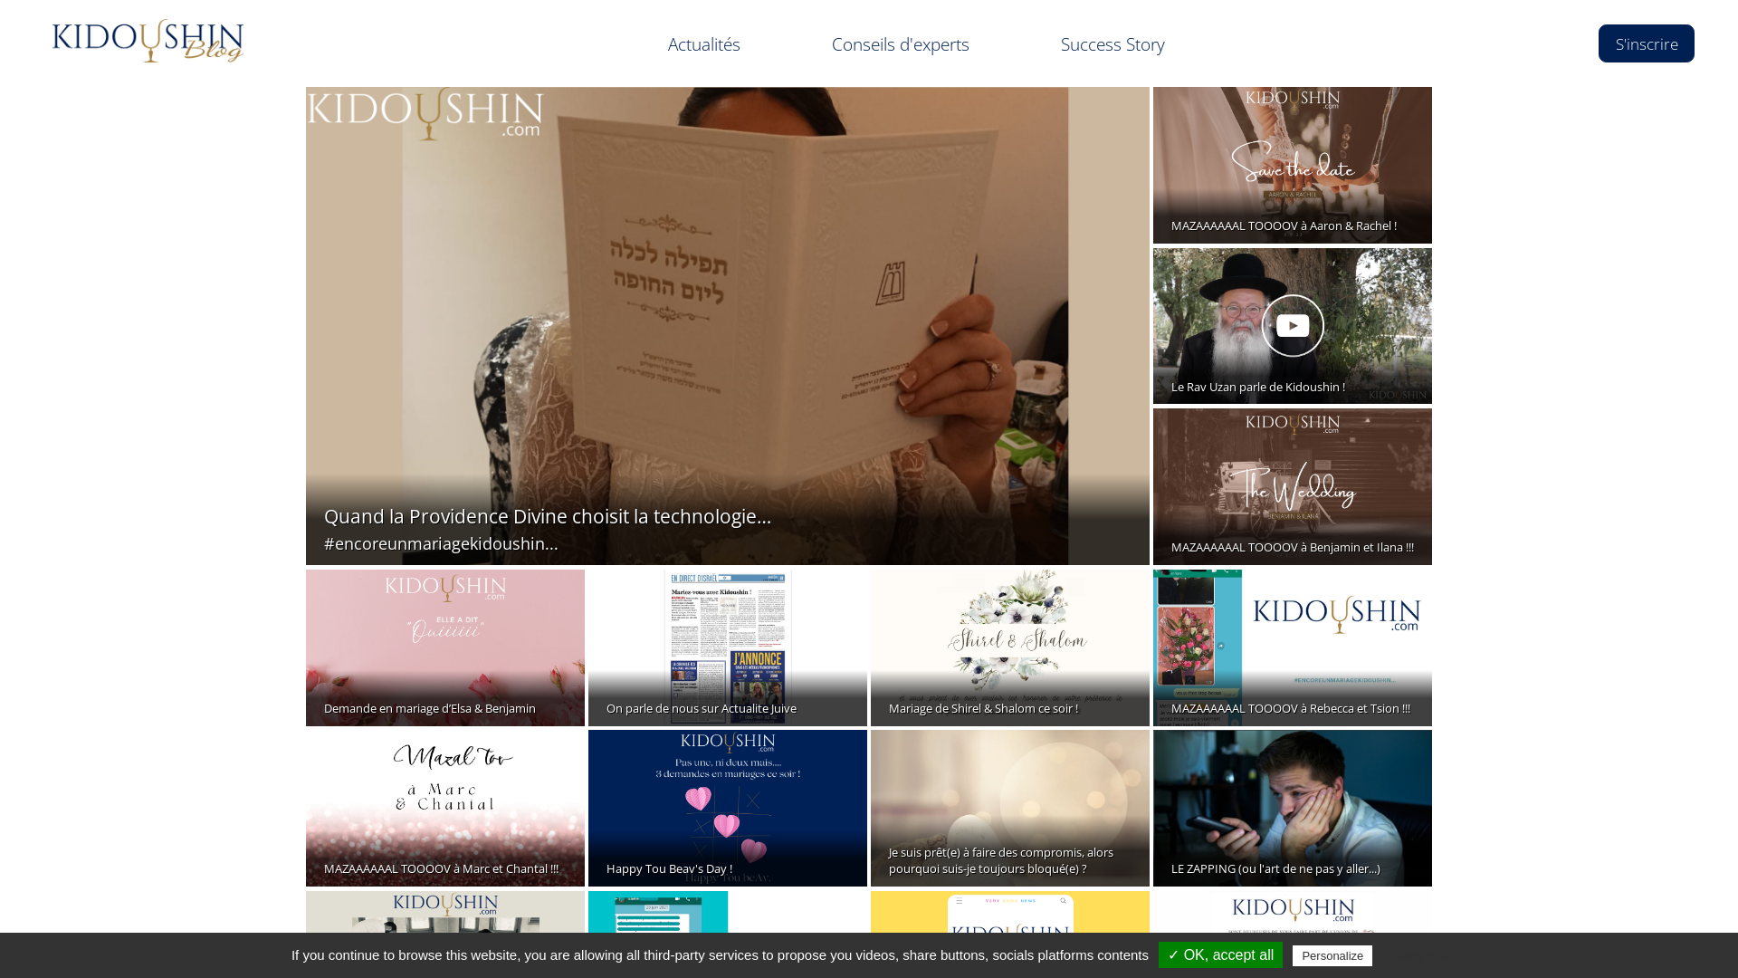Open the Personalize cookie settings
The height and width of the screenshot is (978, 1738).
tap(1332, 955)
